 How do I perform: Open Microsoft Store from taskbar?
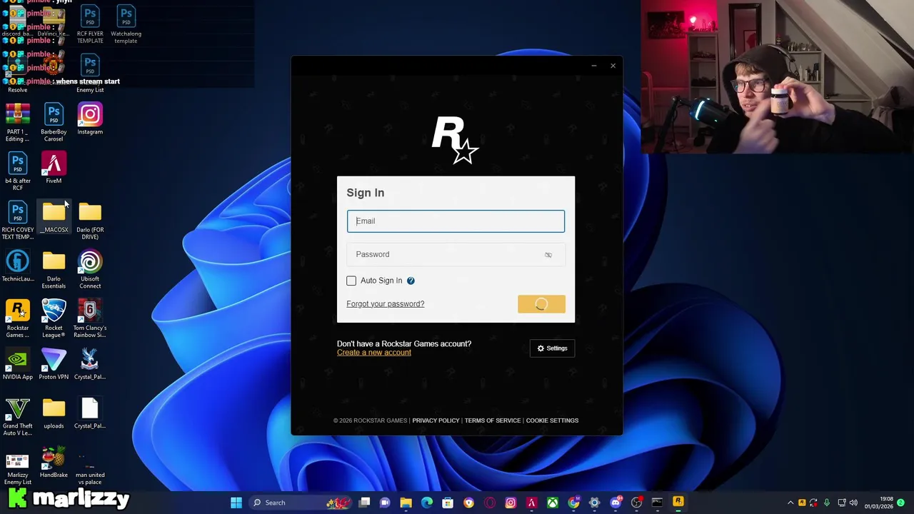click(x=448, y=503)
